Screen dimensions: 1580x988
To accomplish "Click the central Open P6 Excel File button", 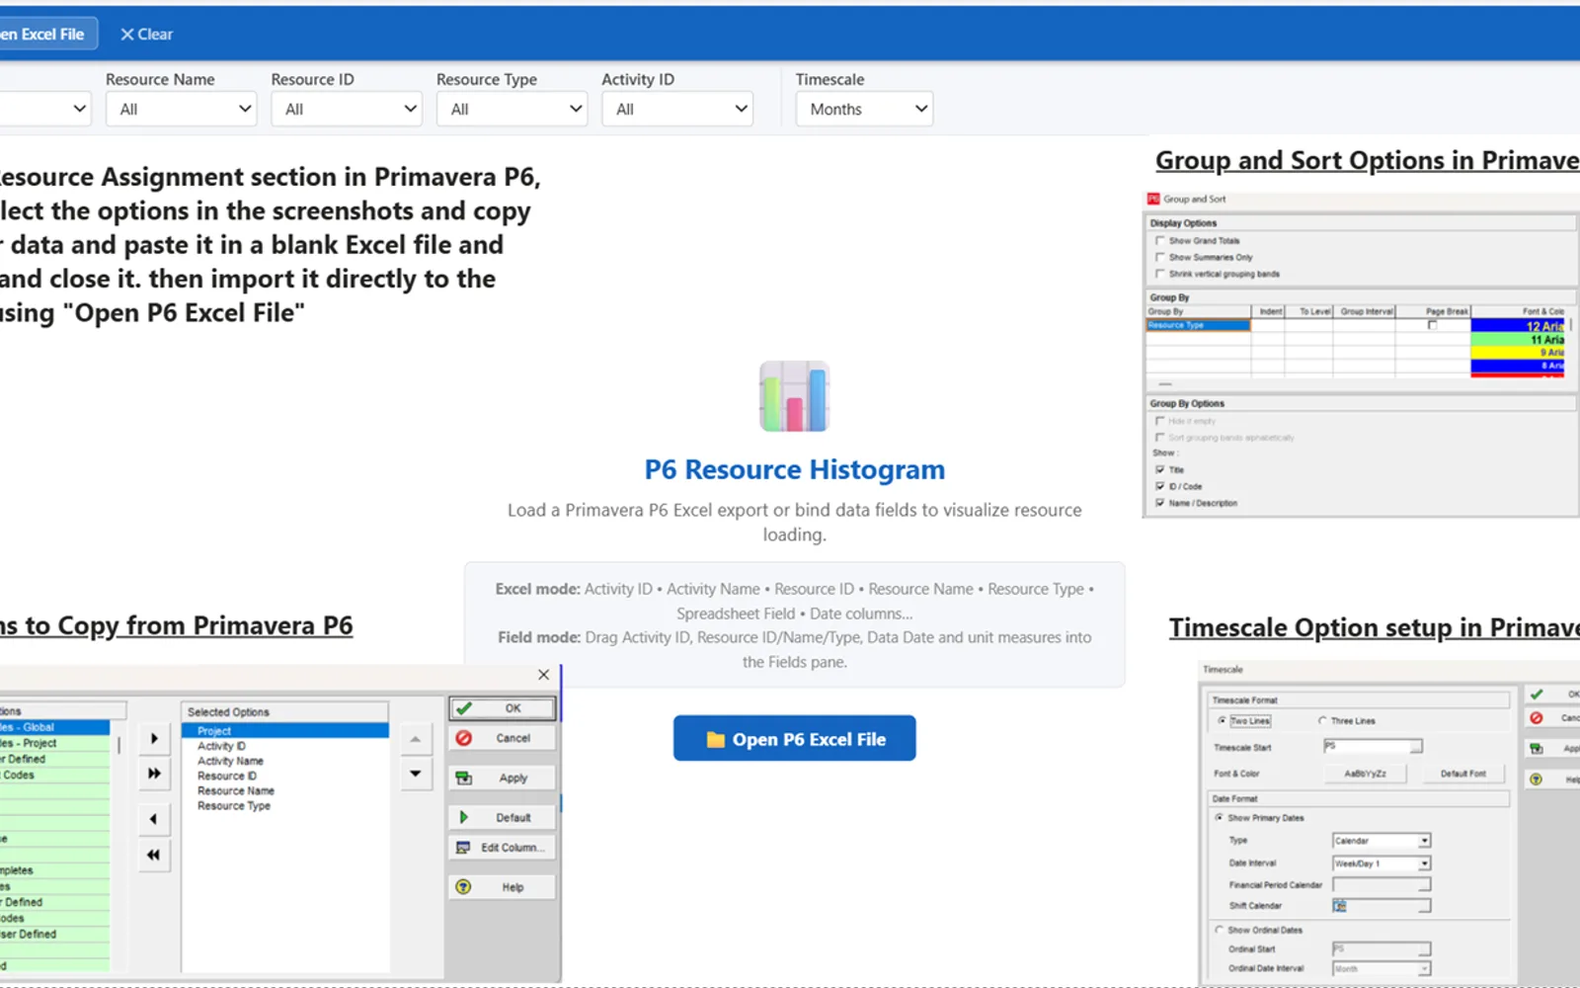I will 795,738.
